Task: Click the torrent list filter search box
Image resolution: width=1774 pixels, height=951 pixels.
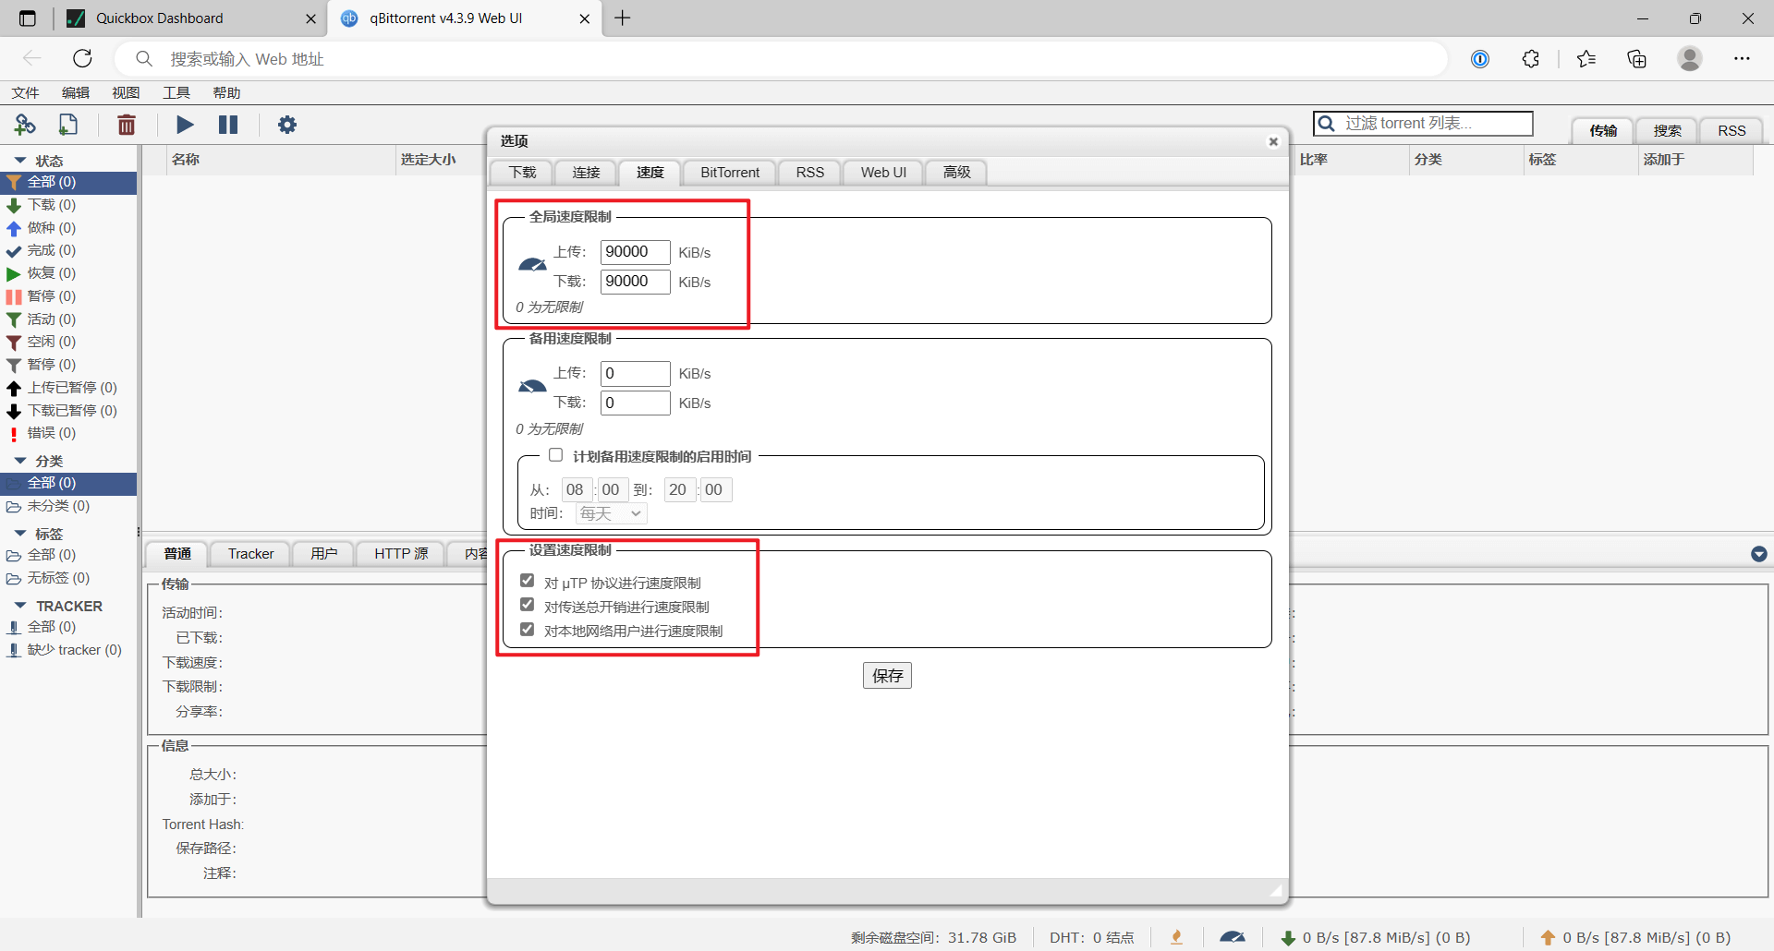Action: point(1423,124)
